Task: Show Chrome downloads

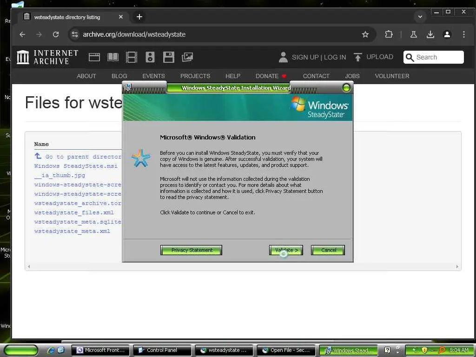Action: (x=430, y=34)
